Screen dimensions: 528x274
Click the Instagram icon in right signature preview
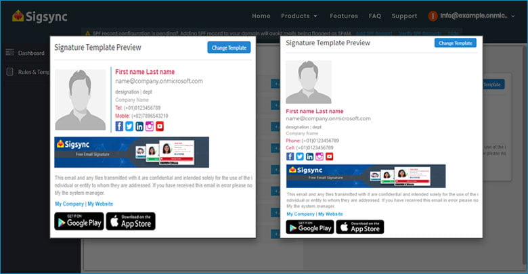[320, 156]
